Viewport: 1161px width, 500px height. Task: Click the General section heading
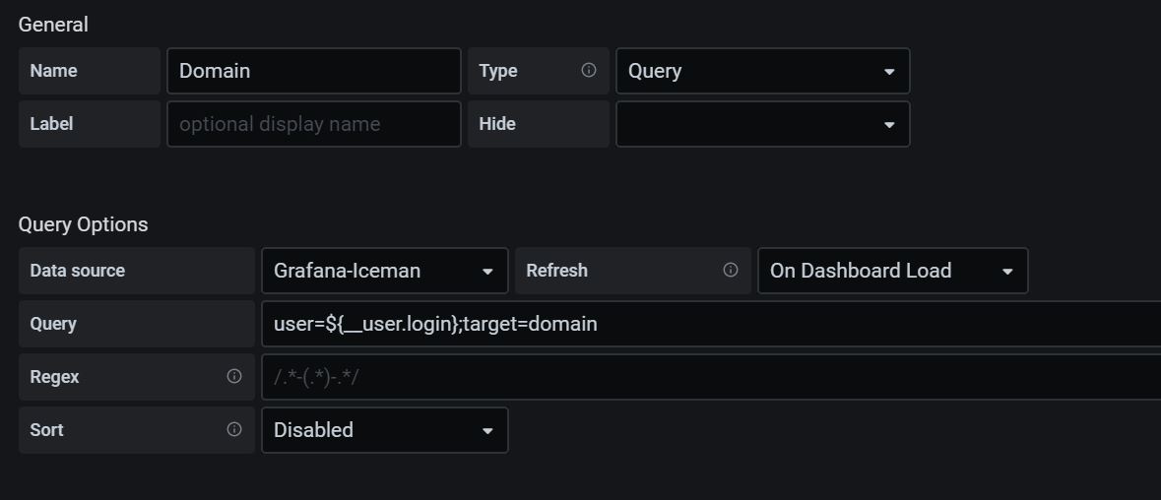(53, 25)
